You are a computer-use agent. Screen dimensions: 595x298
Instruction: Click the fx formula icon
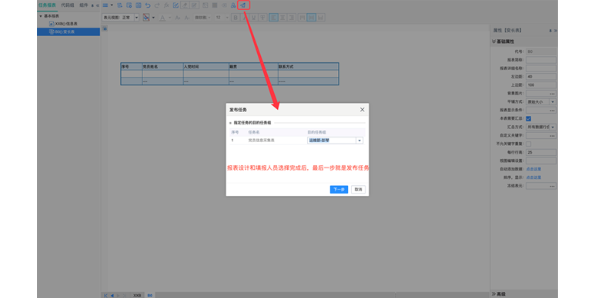166,5
